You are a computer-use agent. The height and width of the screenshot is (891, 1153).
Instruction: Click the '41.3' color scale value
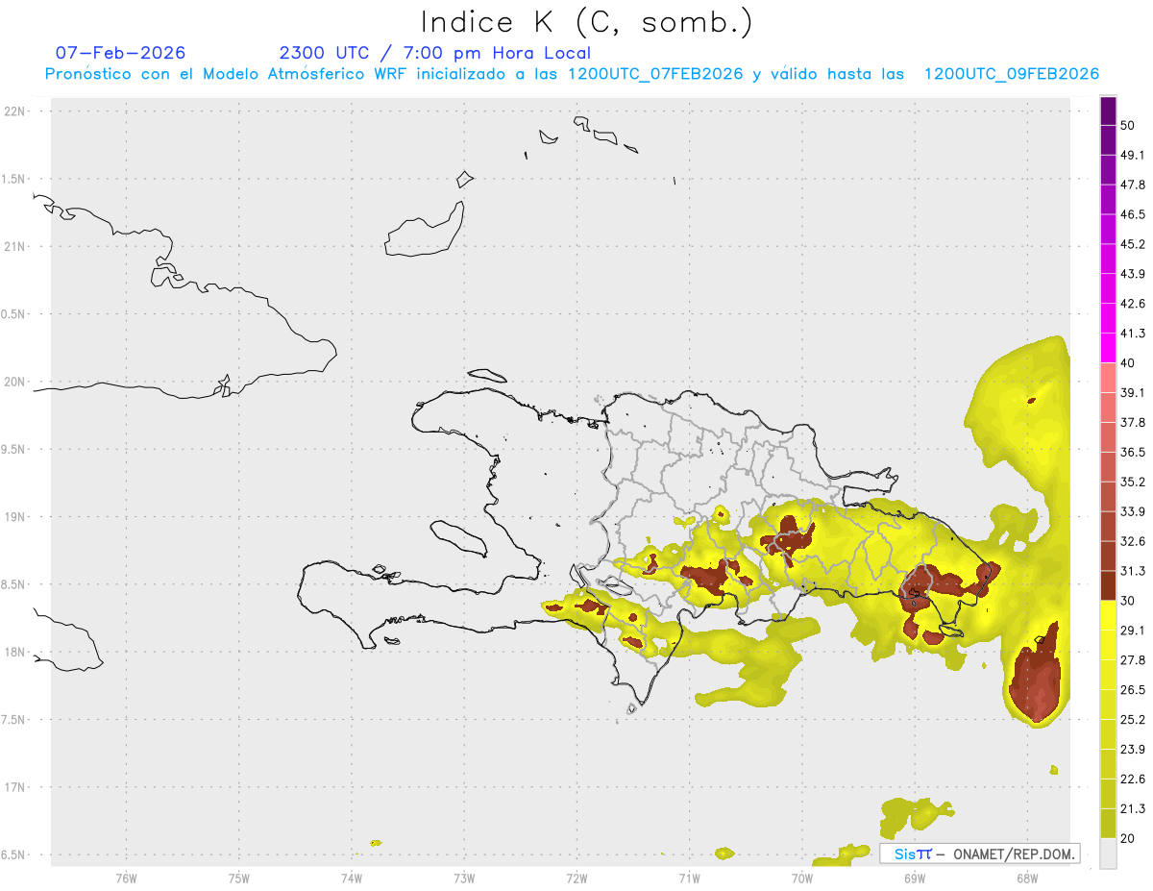1133,334
